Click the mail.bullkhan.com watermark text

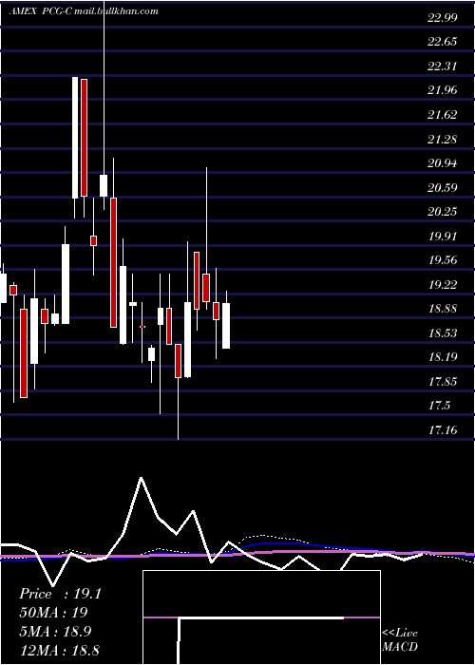click(116, 11)
